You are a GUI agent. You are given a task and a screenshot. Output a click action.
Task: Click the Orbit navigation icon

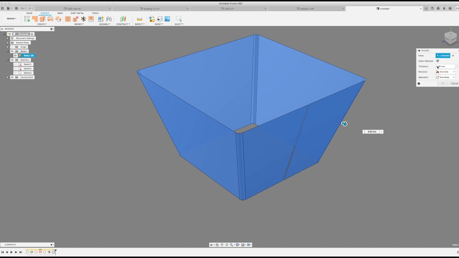pos(211,245)
